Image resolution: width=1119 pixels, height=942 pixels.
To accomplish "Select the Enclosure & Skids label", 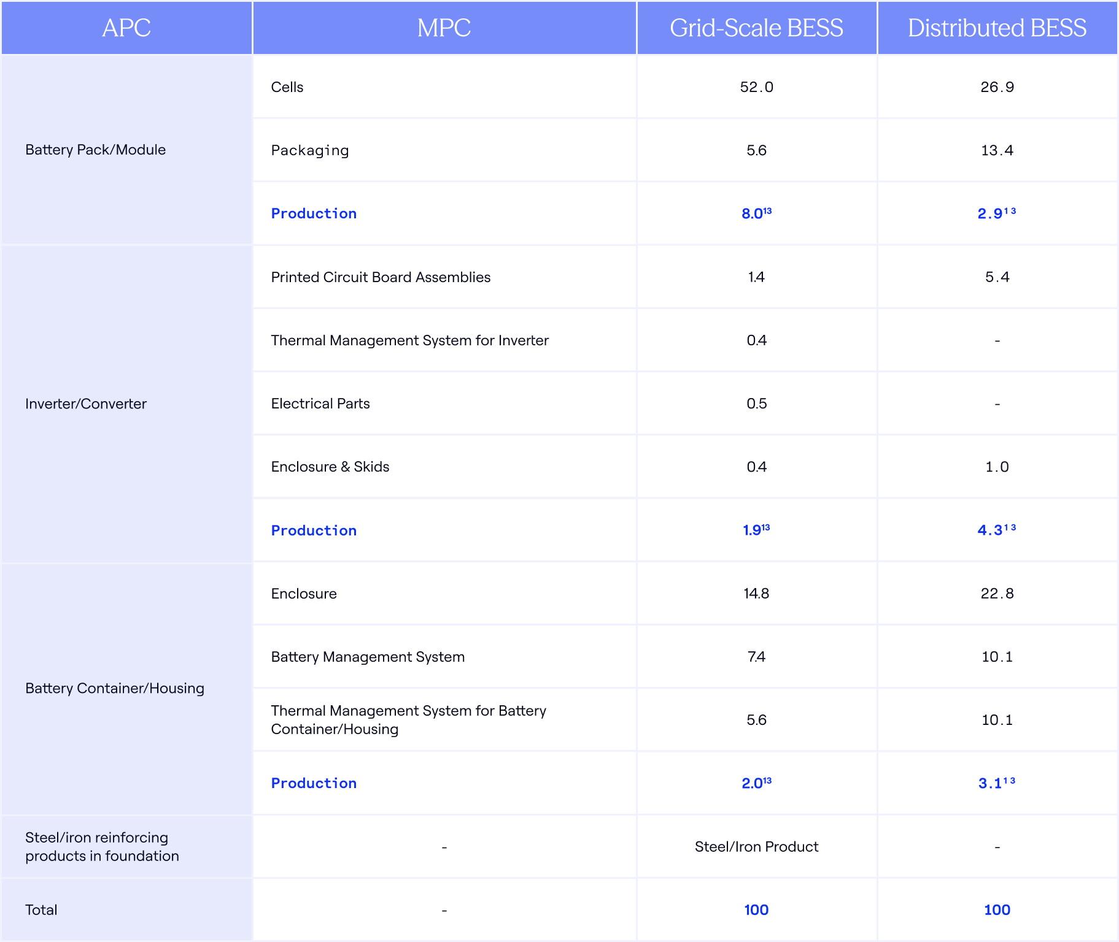I will coord(330,467).
